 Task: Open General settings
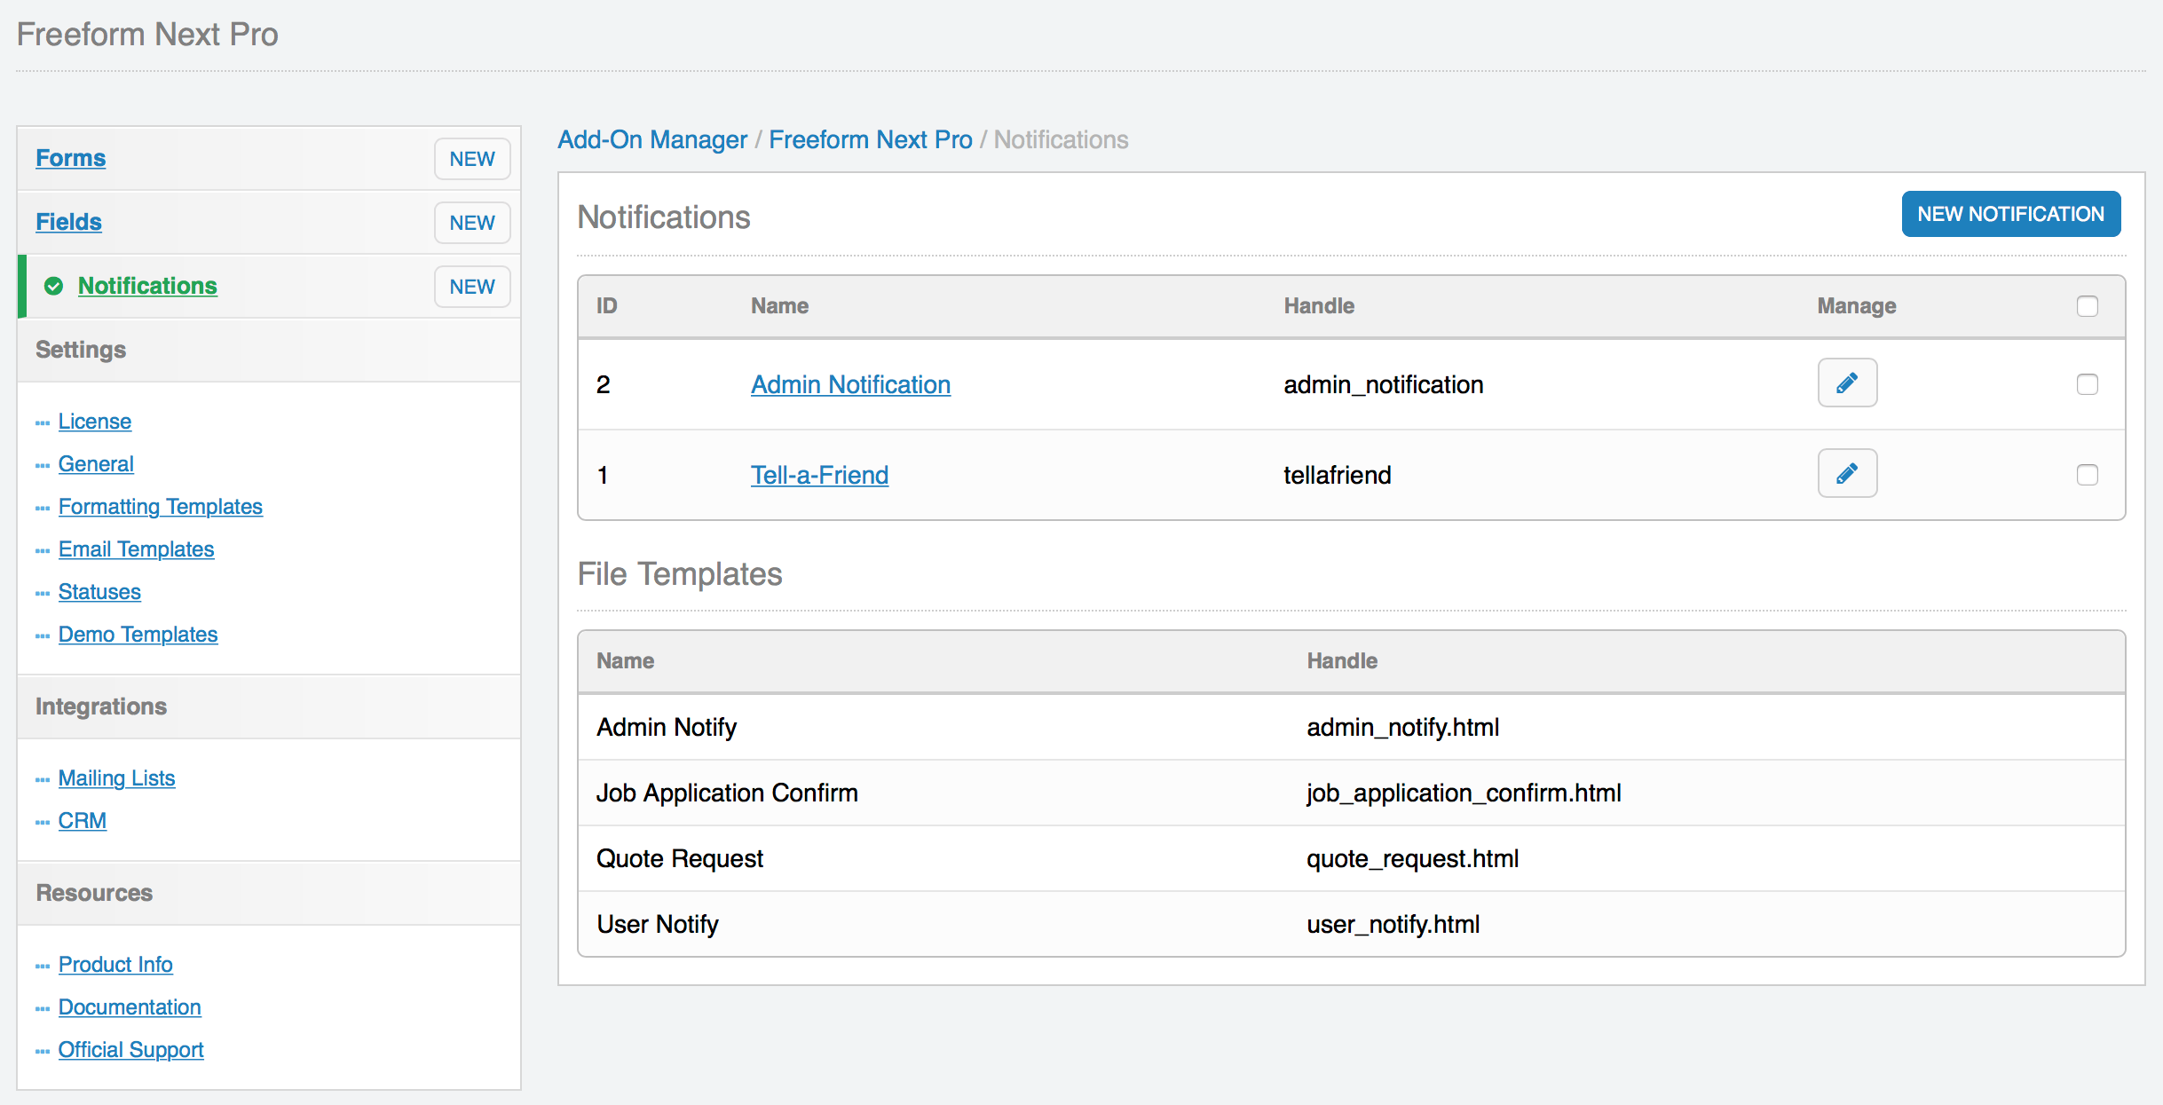96,464
